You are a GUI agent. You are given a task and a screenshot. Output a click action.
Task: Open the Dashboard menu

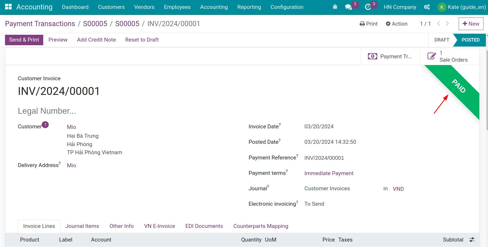(75, 7)
